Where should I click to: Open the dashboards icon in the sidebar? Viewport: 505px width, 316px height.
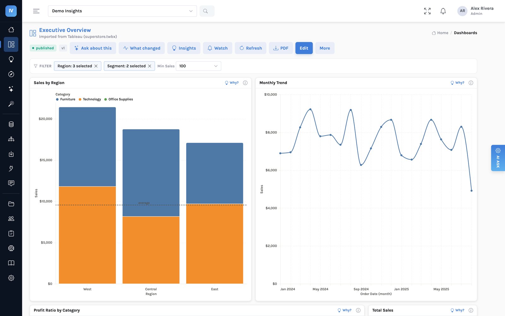(x=11, y=44)
